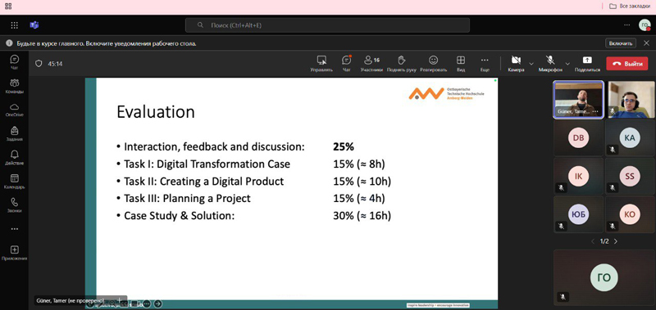The height and width of the screenshot is (310, 656).
Task: Show participants list (Участники)
Action: pos(371,64)
